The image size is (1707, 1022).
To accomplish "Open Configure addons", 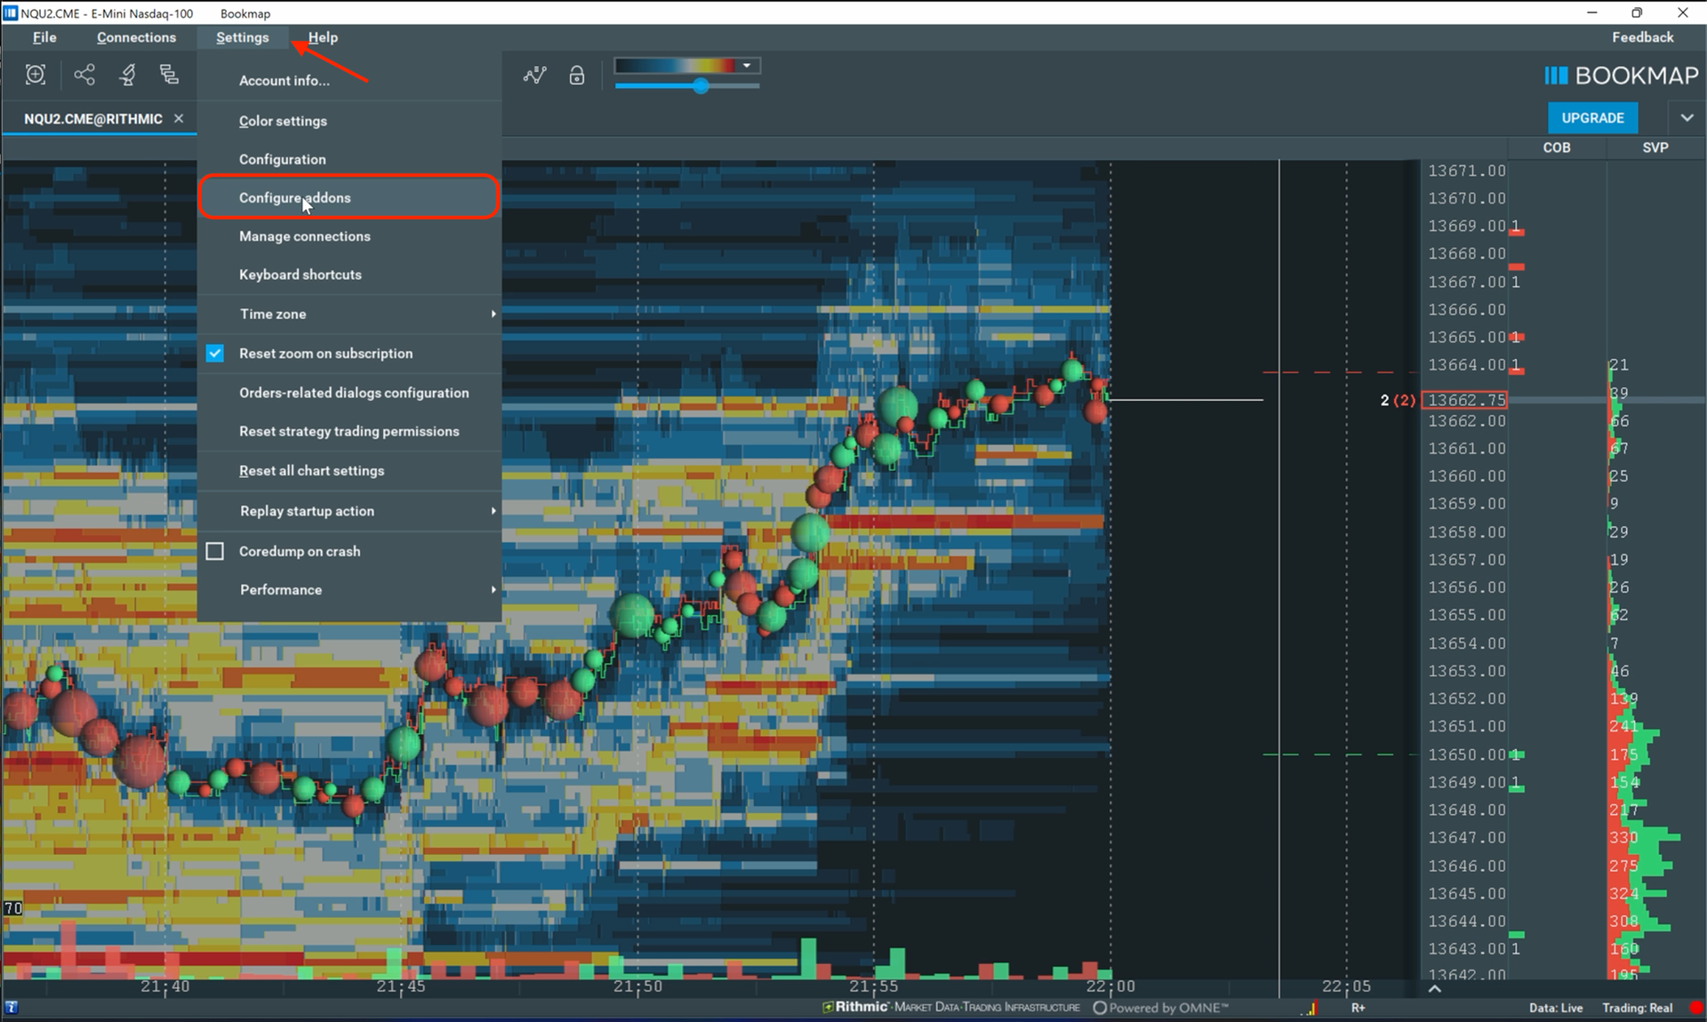I will click(349, 197).
